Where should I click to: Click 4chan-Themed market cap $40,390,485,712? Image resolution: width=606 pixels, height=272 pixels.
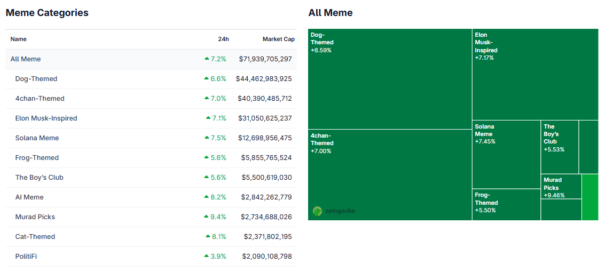click(x=265, y=98)
